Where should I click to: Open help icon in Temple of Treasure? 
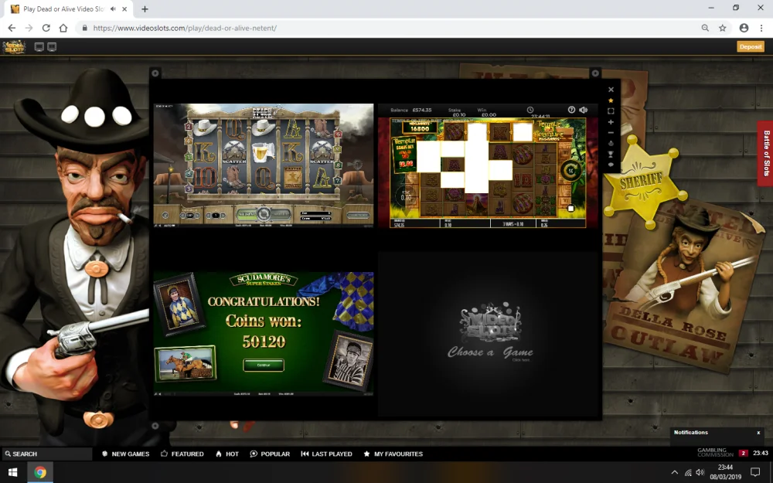571,110
